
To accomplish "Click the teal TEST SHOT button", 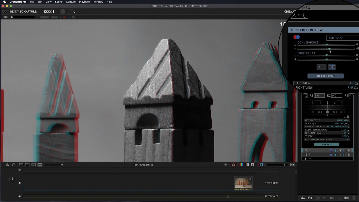I will click(326, 144).
